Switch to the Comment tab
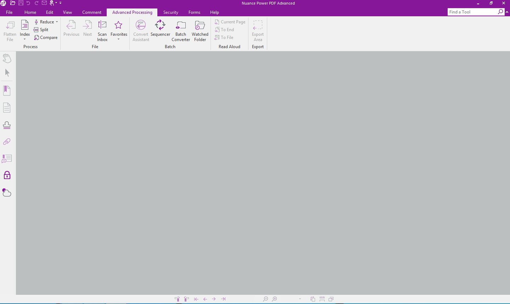The height and width of the screenshot is (304, 510). pos(92,12)
